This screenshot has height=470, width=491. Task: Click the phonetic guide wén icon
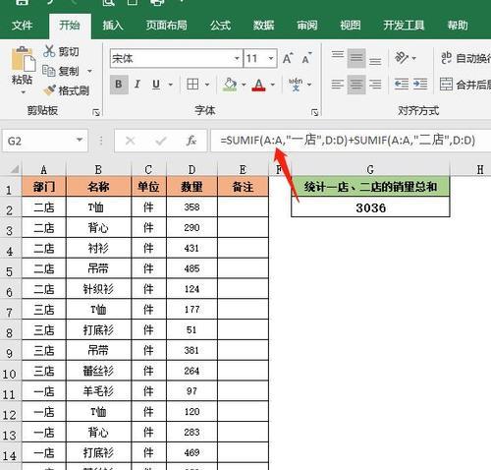(x=296, y=85)
